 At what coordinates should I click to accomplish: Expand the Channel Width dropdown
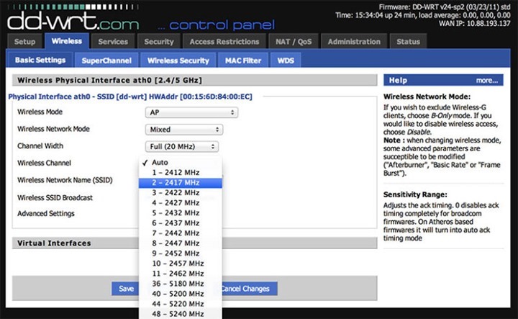[181, 147]
